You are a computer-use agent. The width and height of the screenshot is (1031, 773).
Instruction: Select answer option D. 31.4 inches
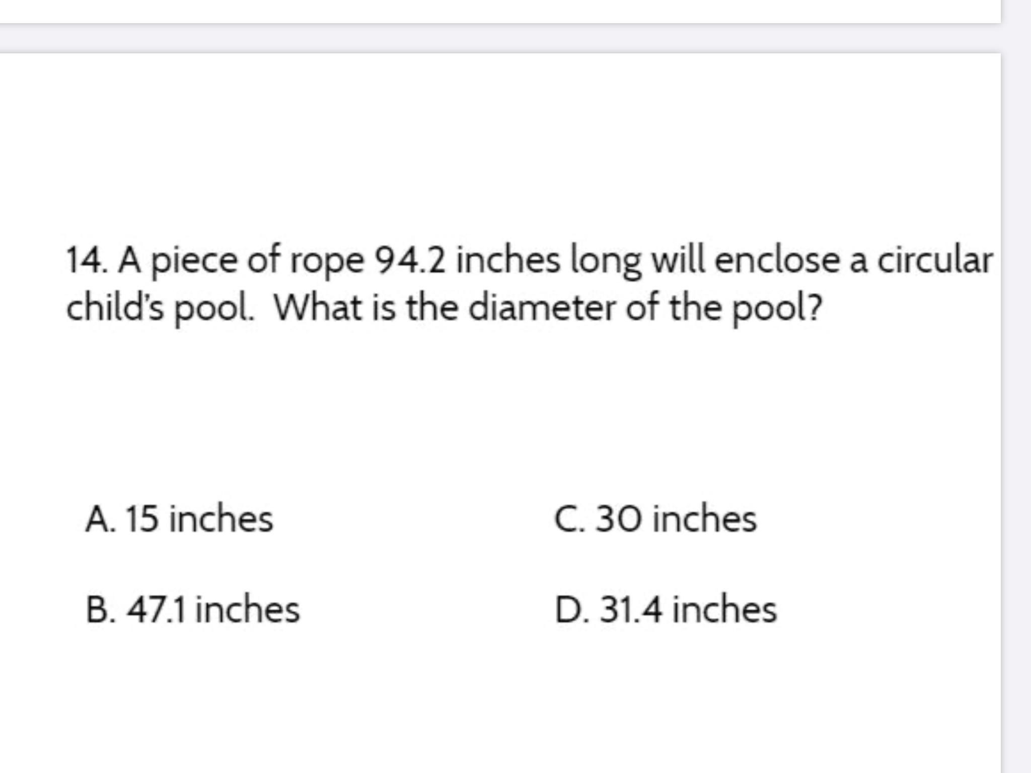tap(666, 609)
